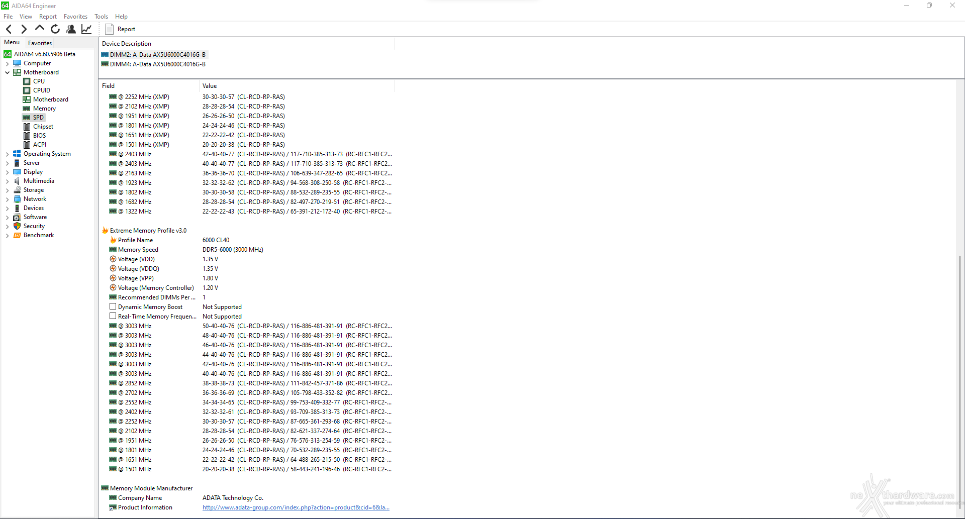Click the Network tree icon
The height and width of the screenshot is (519, 965).
(x=17, y=199)
